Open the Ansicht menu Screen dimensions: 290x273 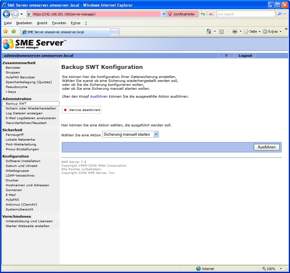coord(42,23)
